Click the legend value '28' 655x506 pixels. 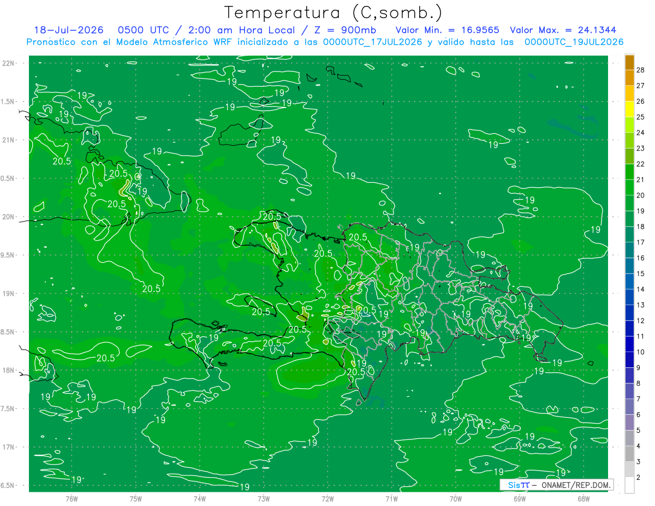click(641, 70)
